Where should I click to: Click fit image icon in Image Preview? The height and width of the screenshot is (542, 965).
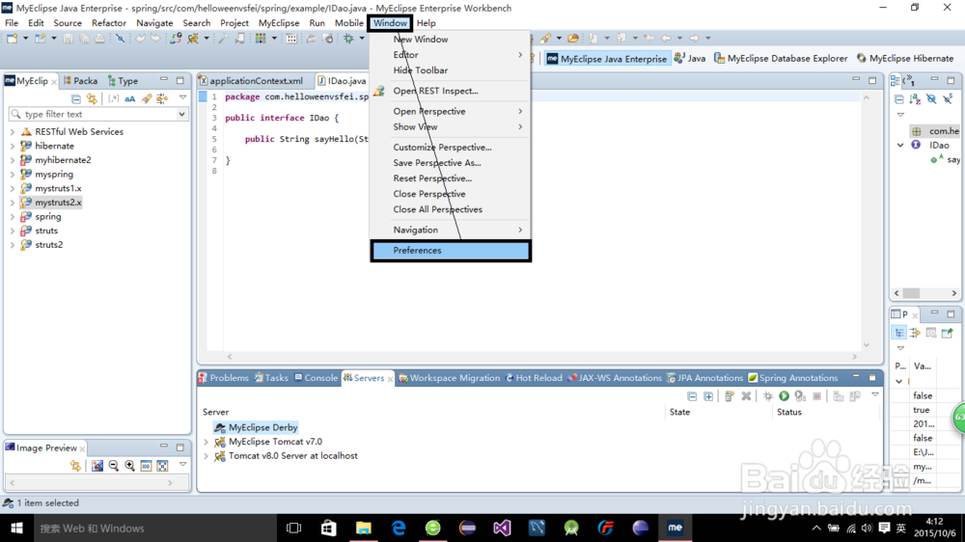(x=162, y=466)
